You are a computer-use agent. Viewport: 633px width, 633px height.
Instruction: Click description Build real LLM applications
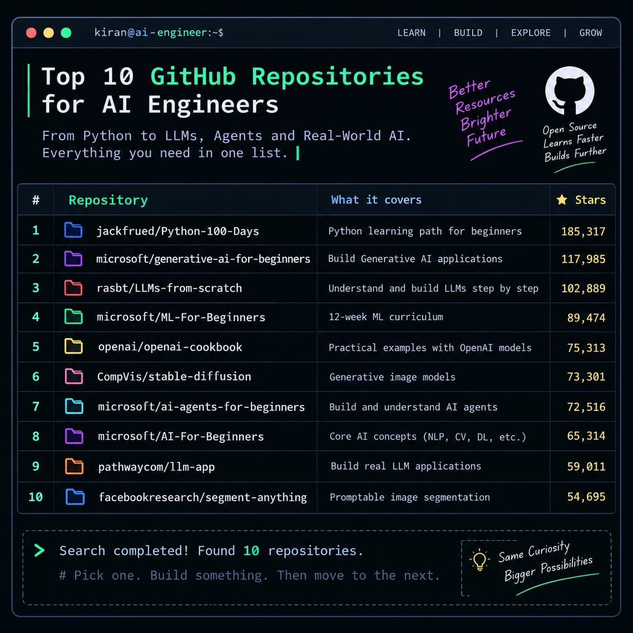pos(406,466)
